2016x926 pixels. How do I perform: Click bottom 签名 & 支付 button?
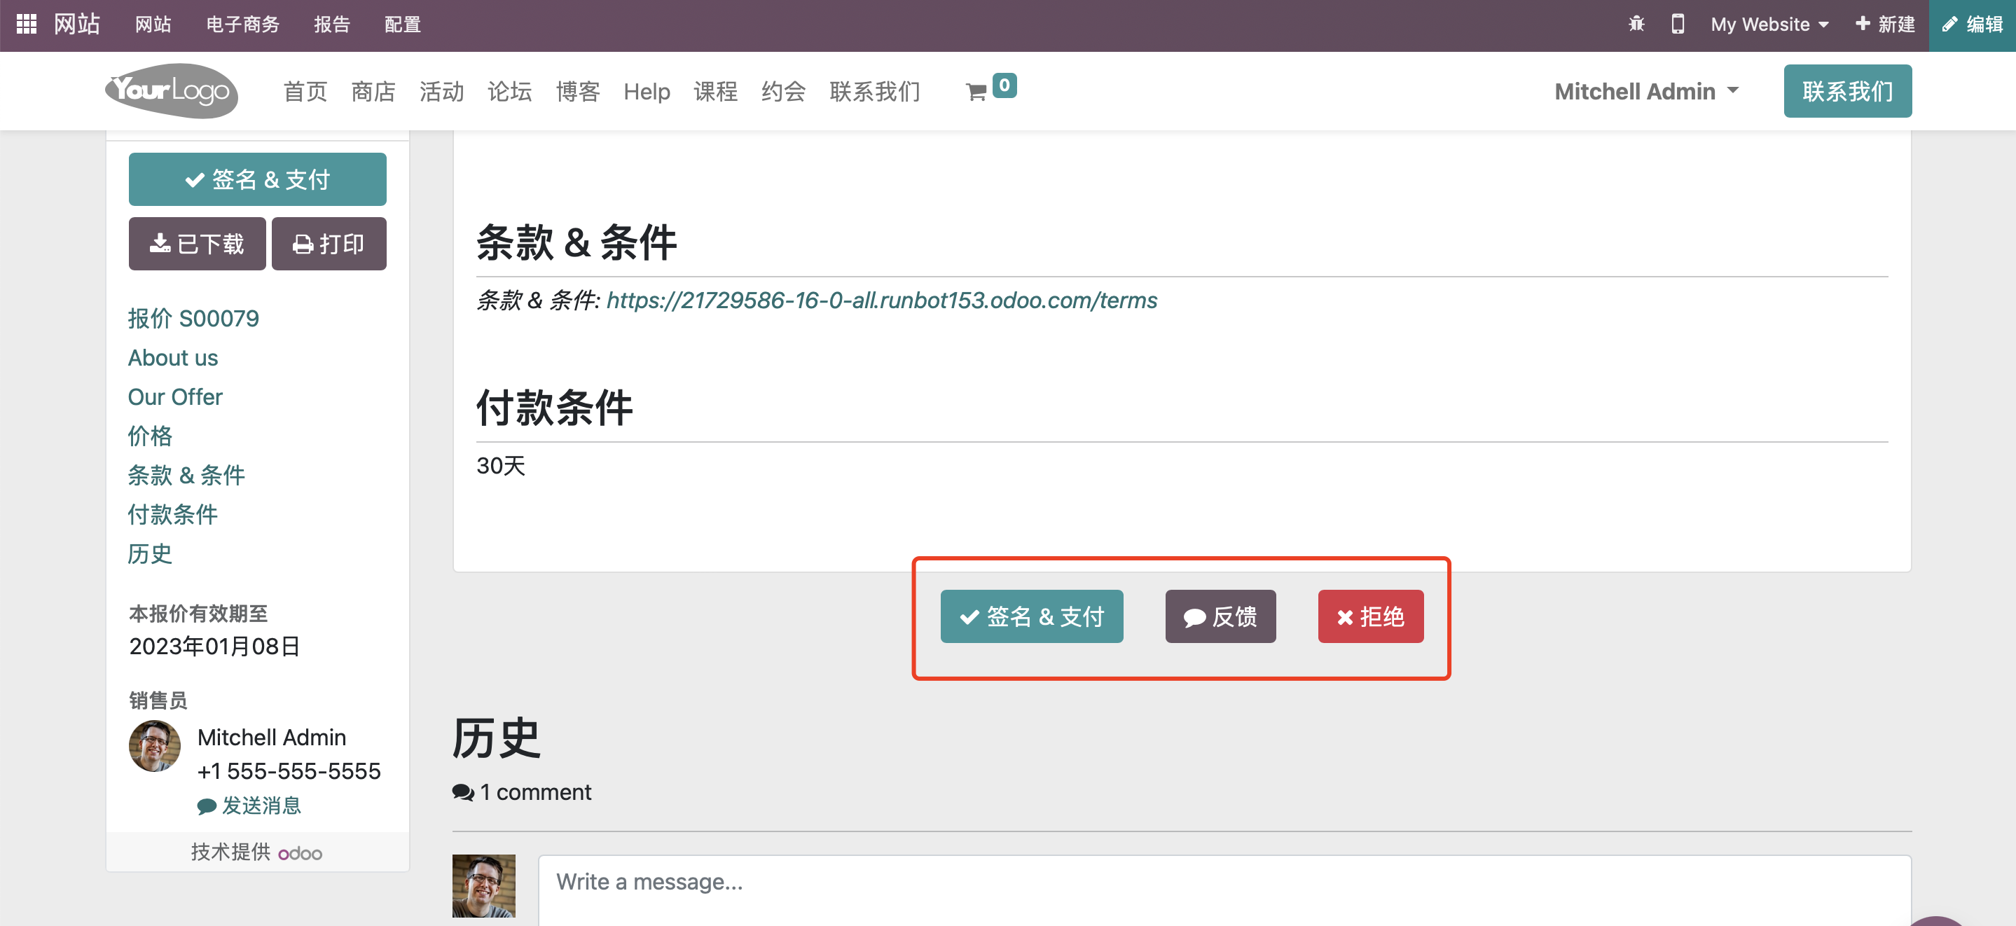[x=1032, y=616]
